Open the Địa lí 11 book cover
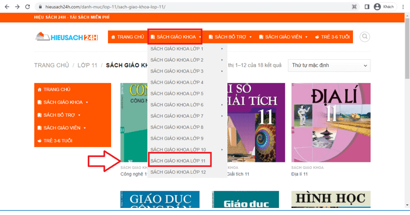 331,123
